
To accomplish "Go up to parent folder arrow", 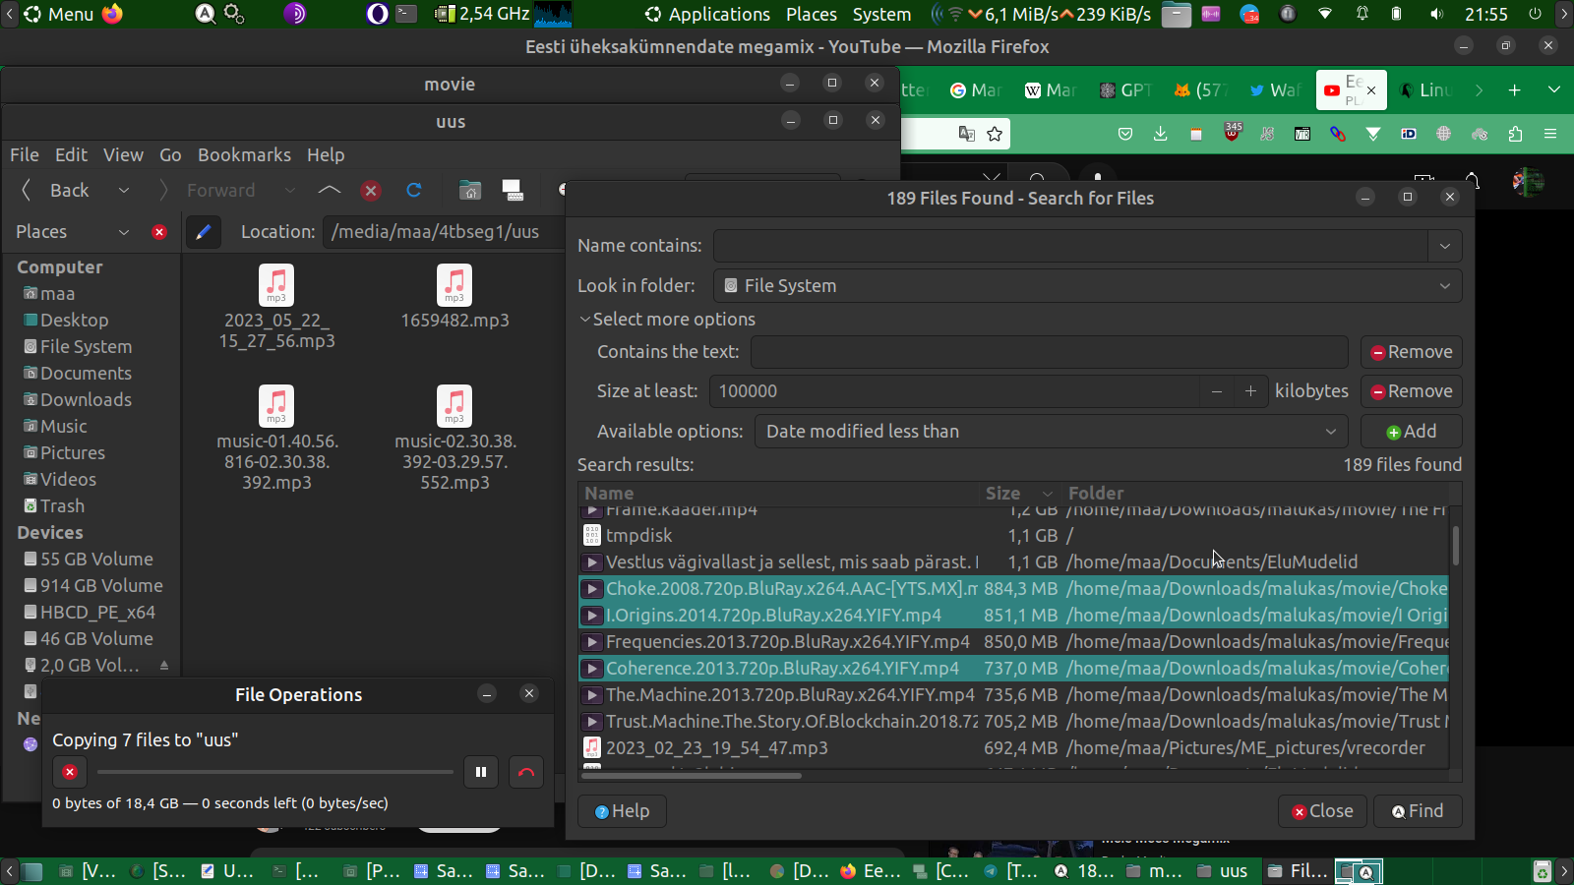I will pos(330,191).
